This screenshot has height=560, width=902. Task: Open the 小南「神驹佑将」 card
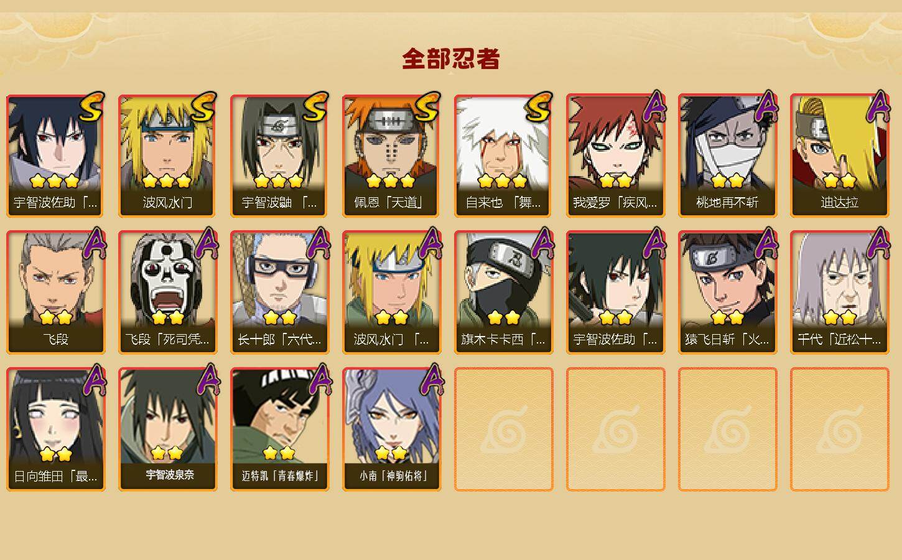pyautogui.click(x=391, y=429)
